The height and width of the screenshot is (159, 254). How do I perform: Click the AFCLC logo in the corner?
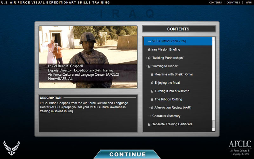point(240,148)
